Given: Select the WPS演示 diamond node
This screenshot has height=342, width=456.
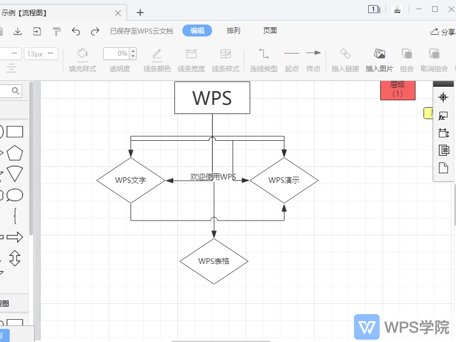Looking at the screenshot, I should pos(284,180).
